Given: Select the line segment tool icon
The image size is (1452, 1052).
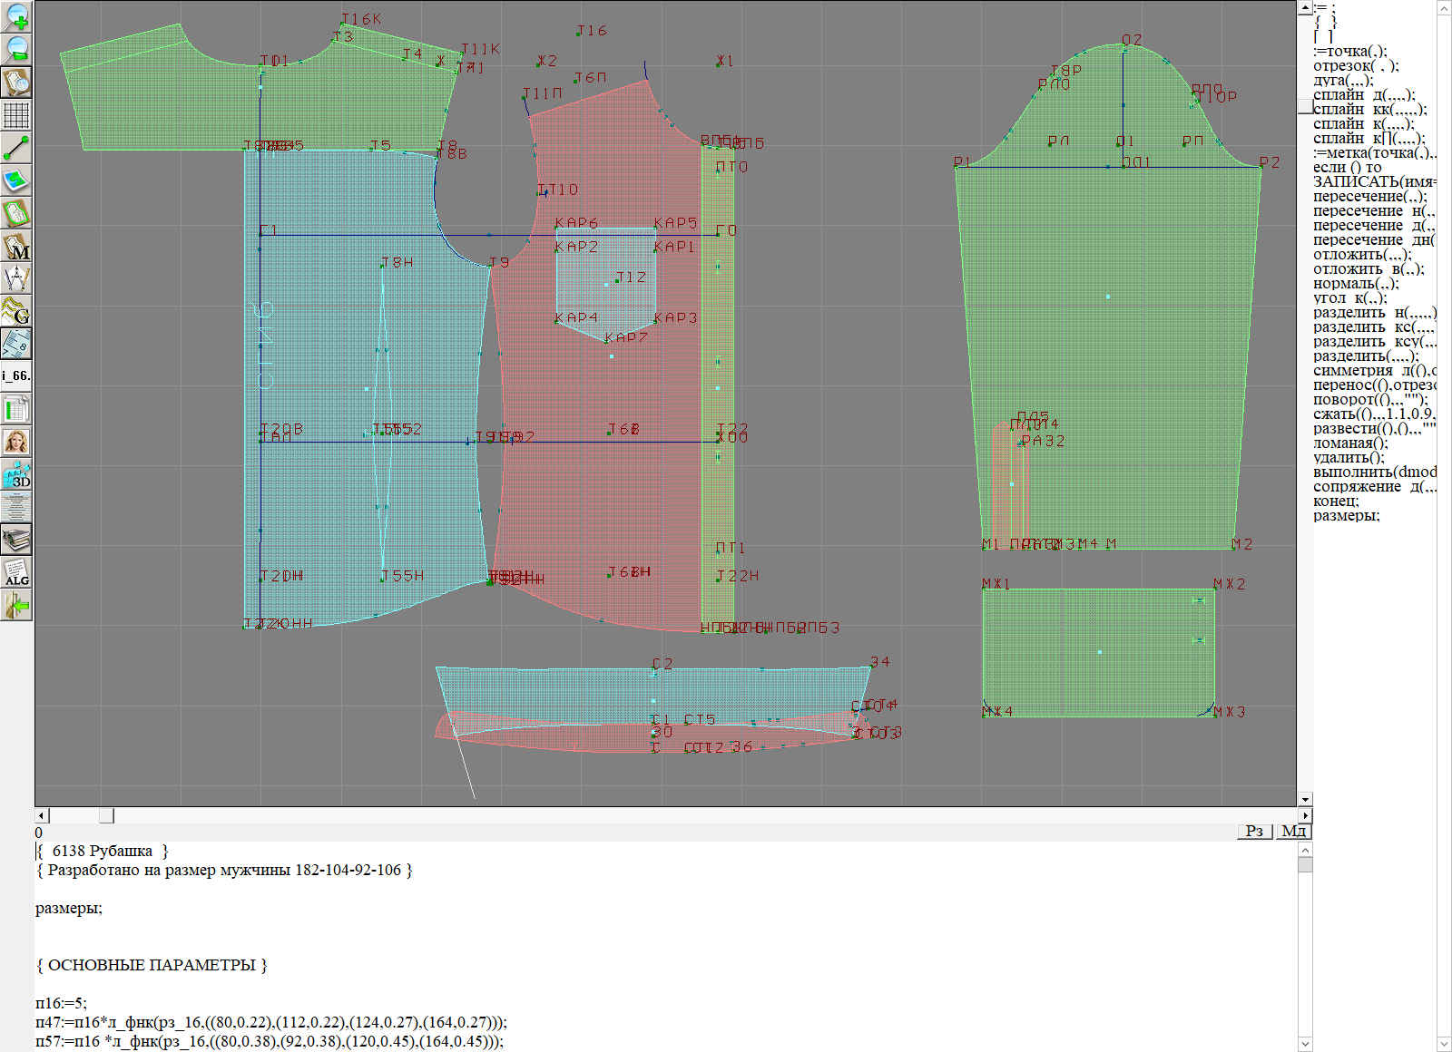Looking at the screenshot, I should pyautogui.click(x=16, y=147).
